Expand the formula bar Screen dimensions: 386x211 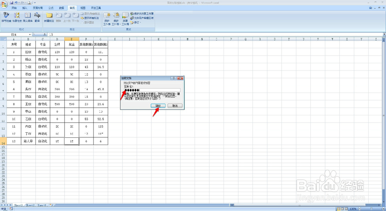click(x=384, y=34)
